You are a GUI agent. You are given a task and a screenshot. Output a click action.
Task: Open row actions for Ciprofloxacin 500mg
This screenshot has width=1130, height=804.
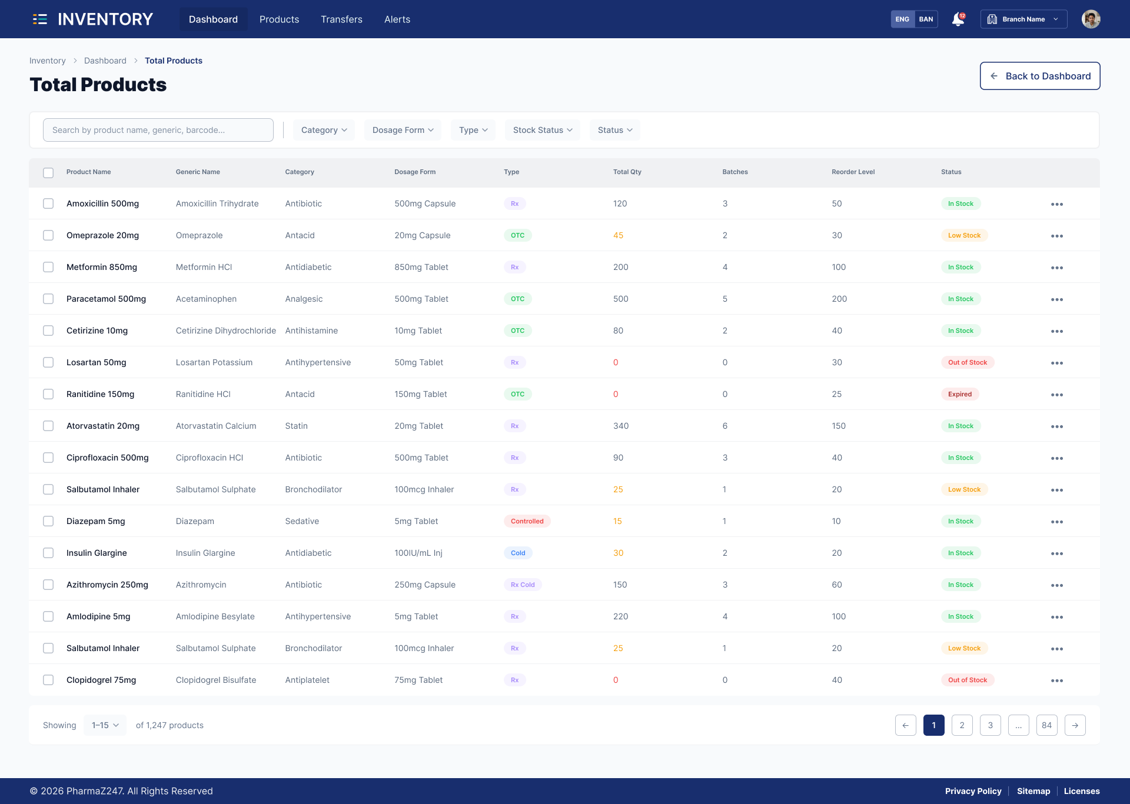click(x=1057, y=458)
